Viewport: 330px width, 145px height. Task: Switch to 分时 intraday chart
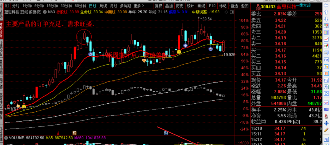tap(16, 6)
